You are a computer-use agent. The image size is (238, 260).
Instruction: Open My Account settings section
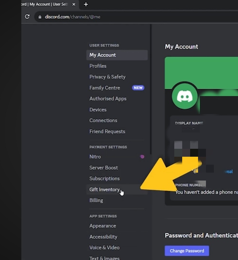click(x=117, y=55)
